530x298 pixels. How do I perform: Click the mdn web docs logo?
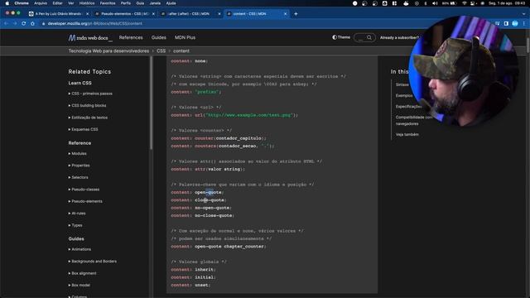90,38
